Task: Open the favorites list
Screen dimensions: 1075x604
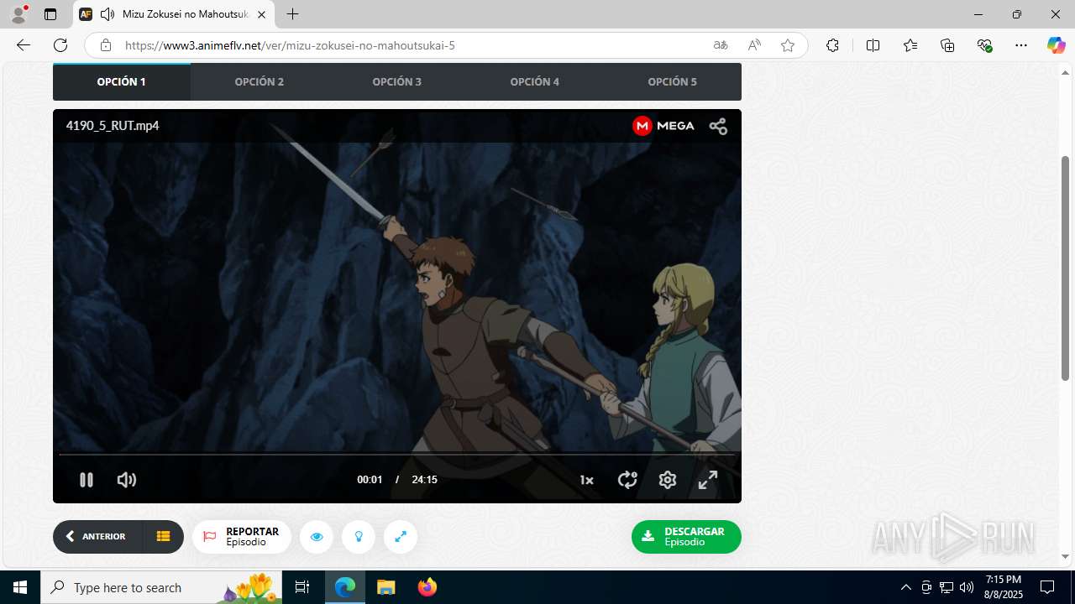Action: [x=910, y=45]
